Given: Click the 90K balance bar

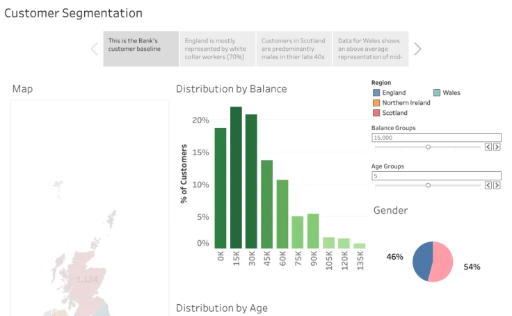Looking at the screenshot, I should point(313,231).
